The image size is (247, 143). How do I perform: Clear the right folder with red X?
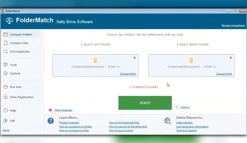click(231, 58)
